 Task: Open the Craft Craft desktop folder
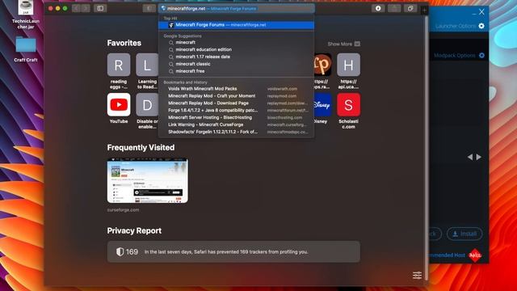(x=26, y=48)
